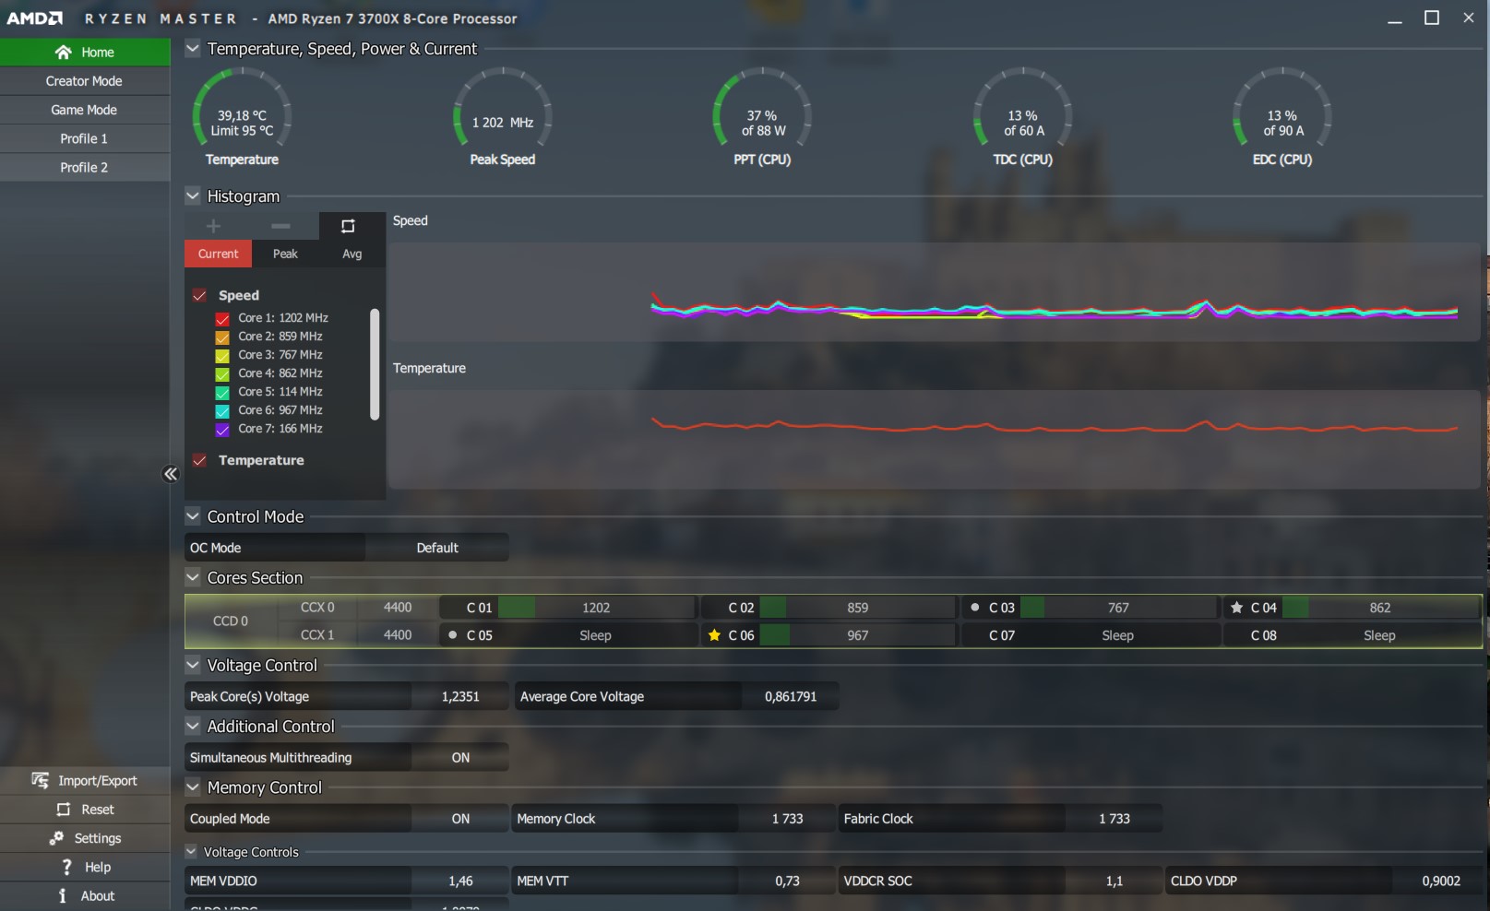Collapse the Voltage Control section

point(193,665)
